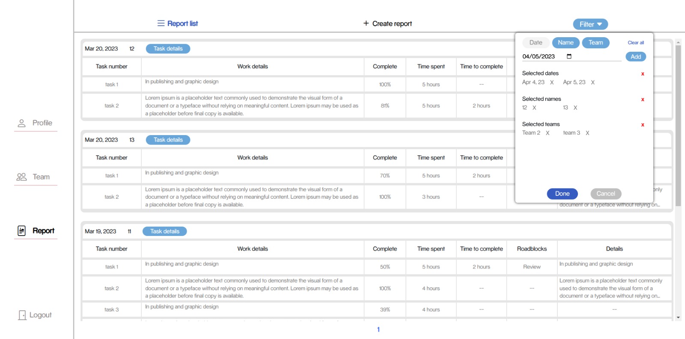Image resolution: width=685 pixels, height=339 pixels.
Task: Remove team 3 from selected teams
Action: coord(587,133)
